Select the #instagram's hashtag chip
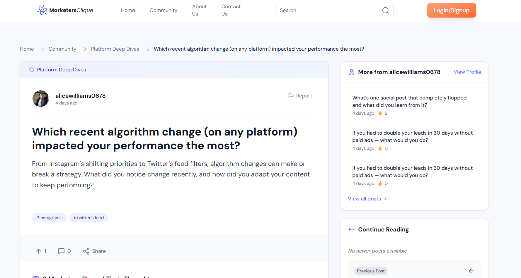The height and width of the screenshot is (278, 521). (x=49, y=218)
